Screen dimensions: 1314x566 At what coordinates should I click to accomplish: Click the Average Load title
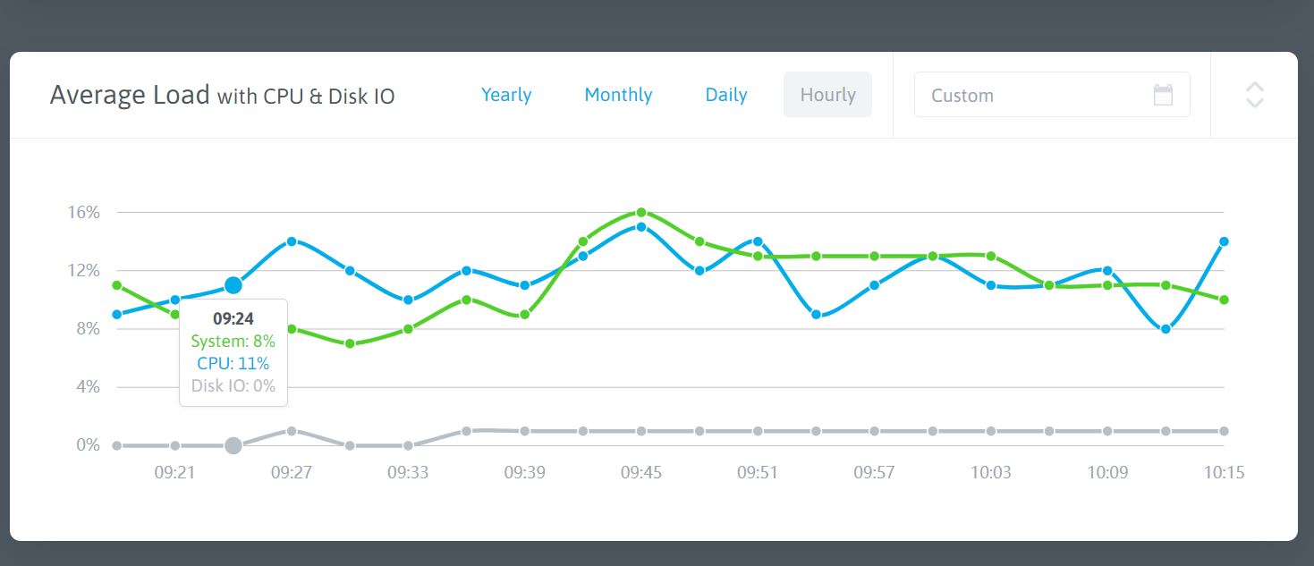[130, 95]
